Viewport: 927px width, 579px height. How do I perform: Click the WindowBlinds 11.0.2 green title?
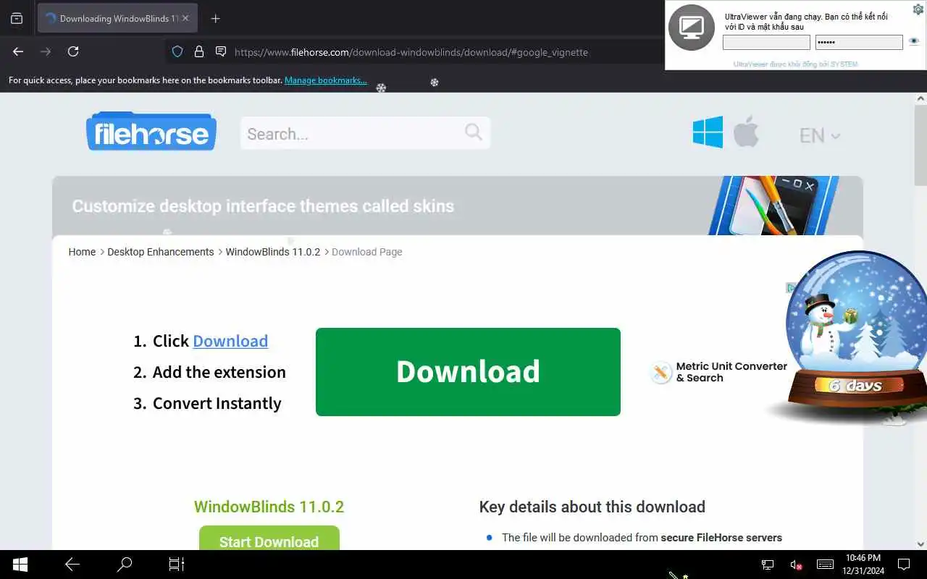(269, 507)
